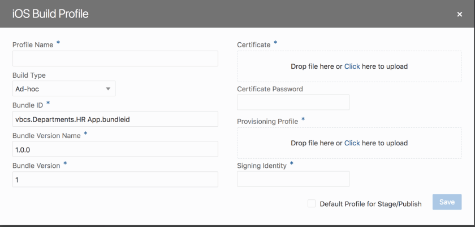Viewport: 475px width, 227px height.
Task: Enable Default Profile for Stage/Publish checkbox
Action: tap(312, 203)
